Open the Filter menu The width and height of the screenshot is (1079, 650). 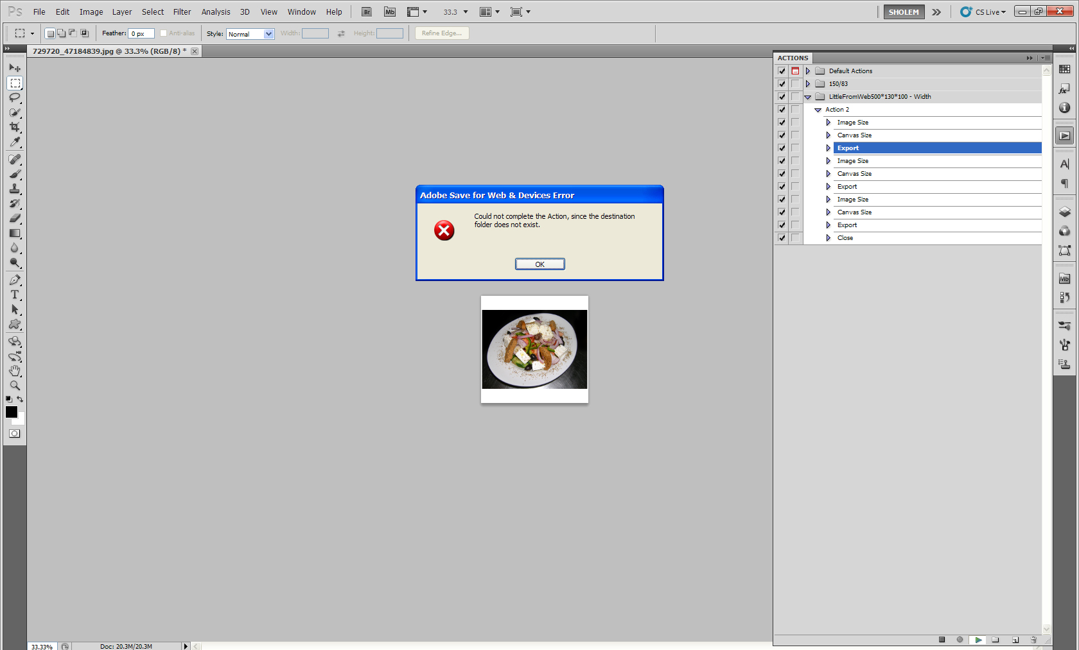(x=182, y=12)
